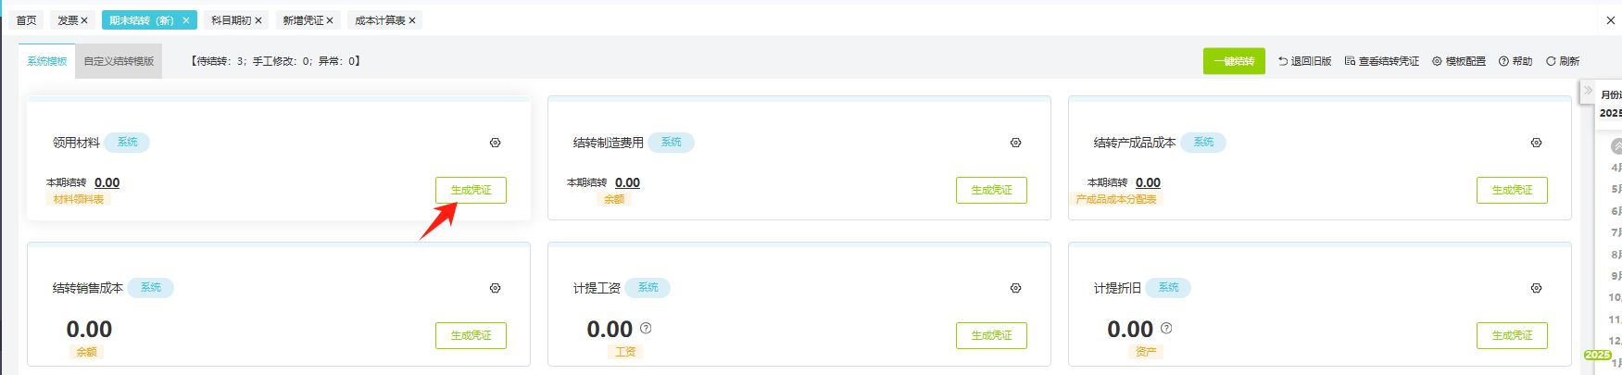
Task: Open settings gear on 计提工资 card
Action: [1015, 288]
